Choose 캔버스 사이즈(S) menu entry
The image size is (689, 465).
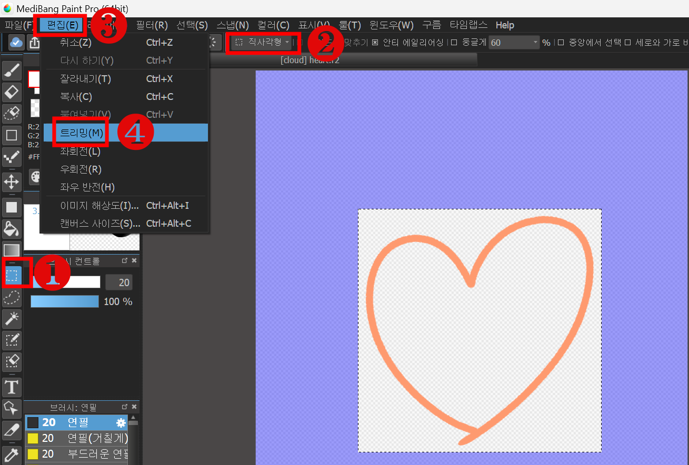[125, 224]
